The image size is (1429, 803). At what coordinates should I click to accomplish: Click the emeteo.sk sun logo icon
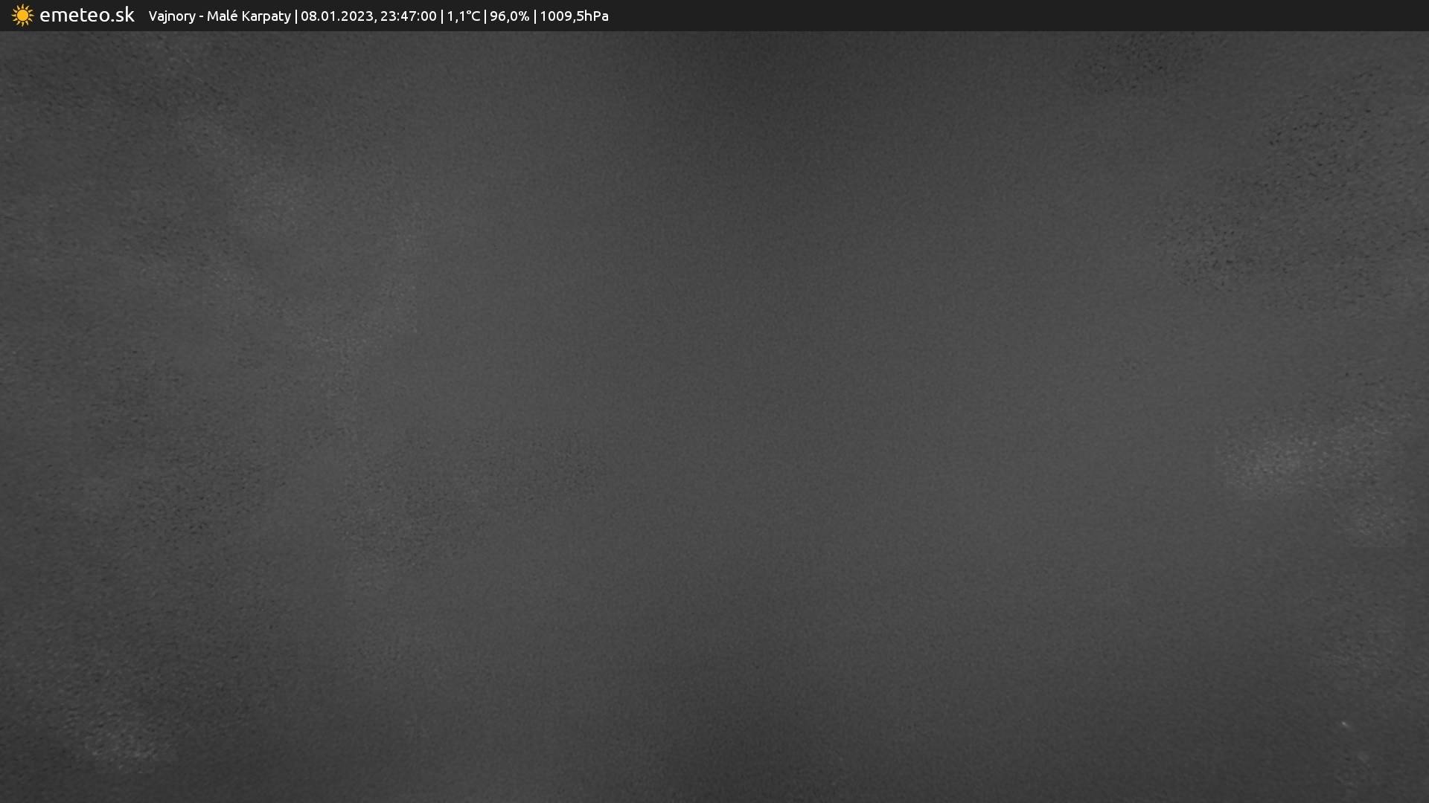click(22, 16)
